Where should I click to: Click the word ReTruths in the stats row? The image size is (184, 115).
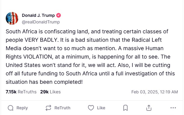coord(27,92)
